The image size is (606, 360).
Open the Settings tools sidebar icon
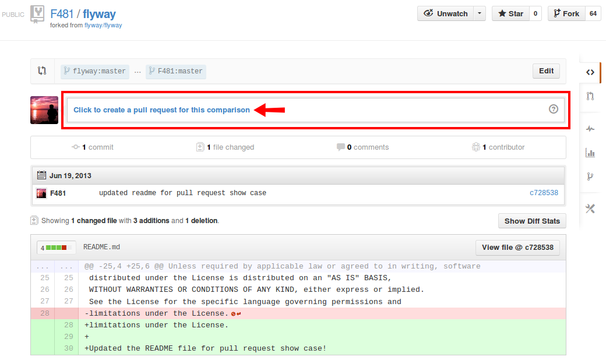click(x=590, y=209)
